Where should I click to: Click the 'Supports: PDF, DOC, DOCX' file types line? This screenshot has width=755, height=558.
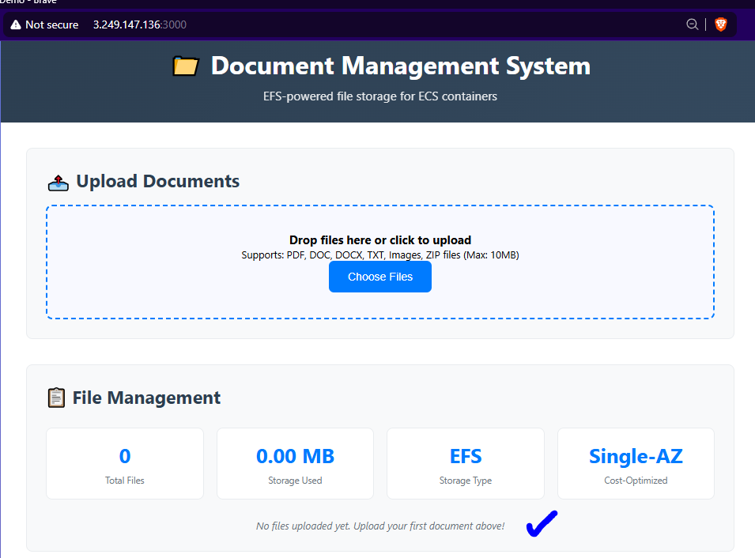pos(380,254)
